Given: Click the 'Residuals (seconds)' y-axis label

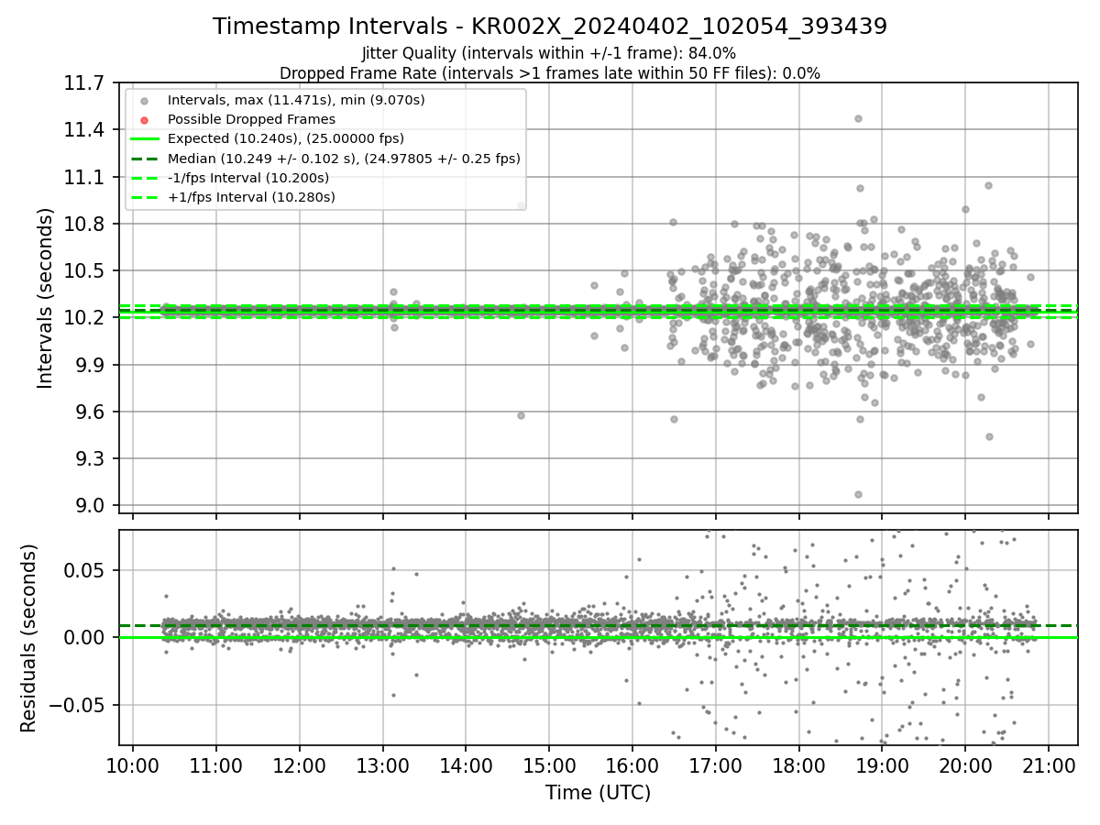Looking at the screenshot, I should point(29,638).
